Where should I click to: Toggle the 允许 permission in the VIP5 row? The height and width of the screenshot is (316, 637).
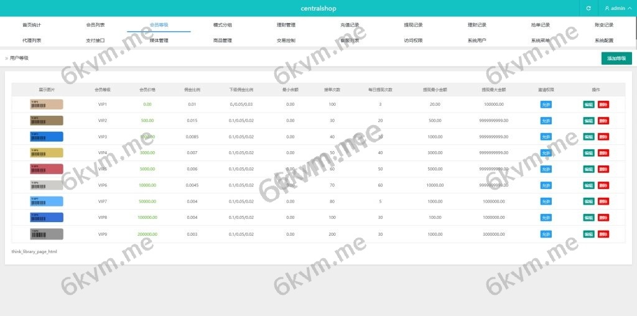(546, 169)
